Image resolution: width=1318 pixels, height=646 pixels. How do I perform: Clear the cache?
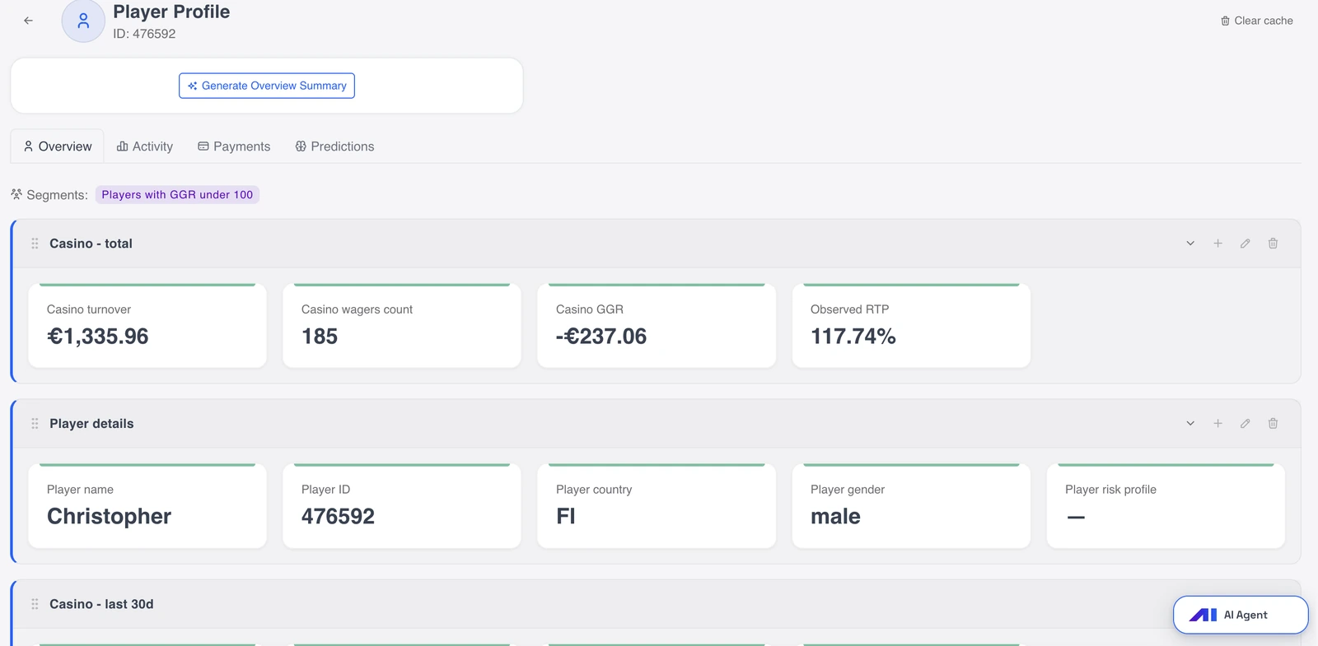(x=1257, y=21)
